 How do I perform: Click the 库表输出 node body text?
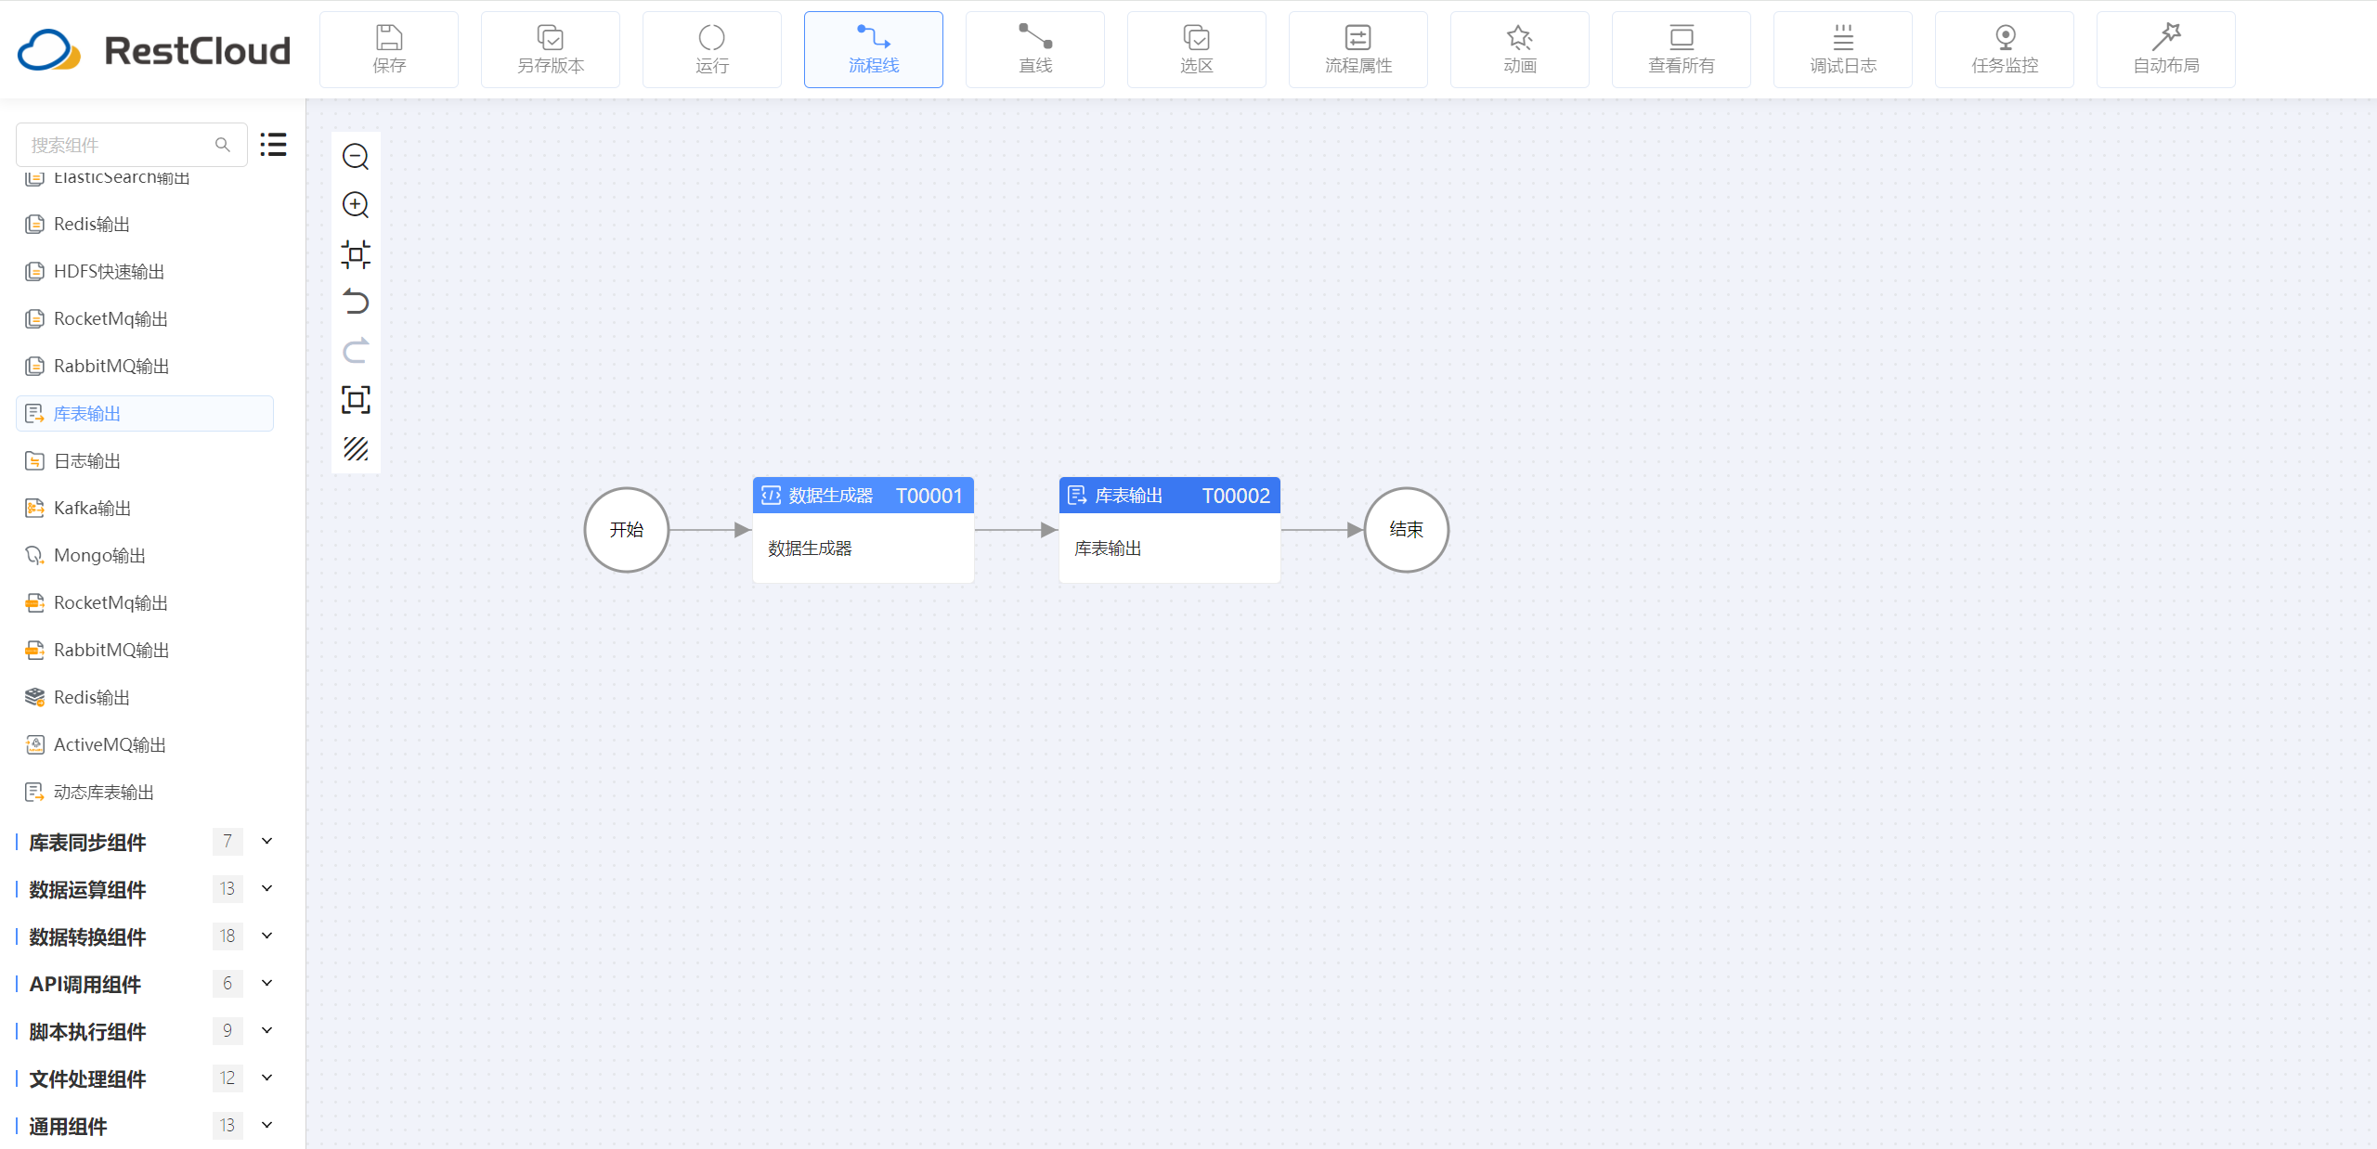1108,549
